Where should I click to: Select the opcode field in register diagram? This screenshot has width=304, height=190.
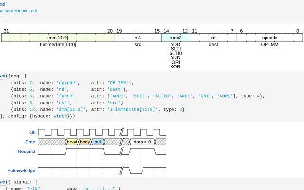270,38
